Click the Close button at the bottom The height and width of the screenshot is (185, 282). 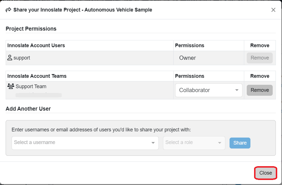click(x=265, y=173)
